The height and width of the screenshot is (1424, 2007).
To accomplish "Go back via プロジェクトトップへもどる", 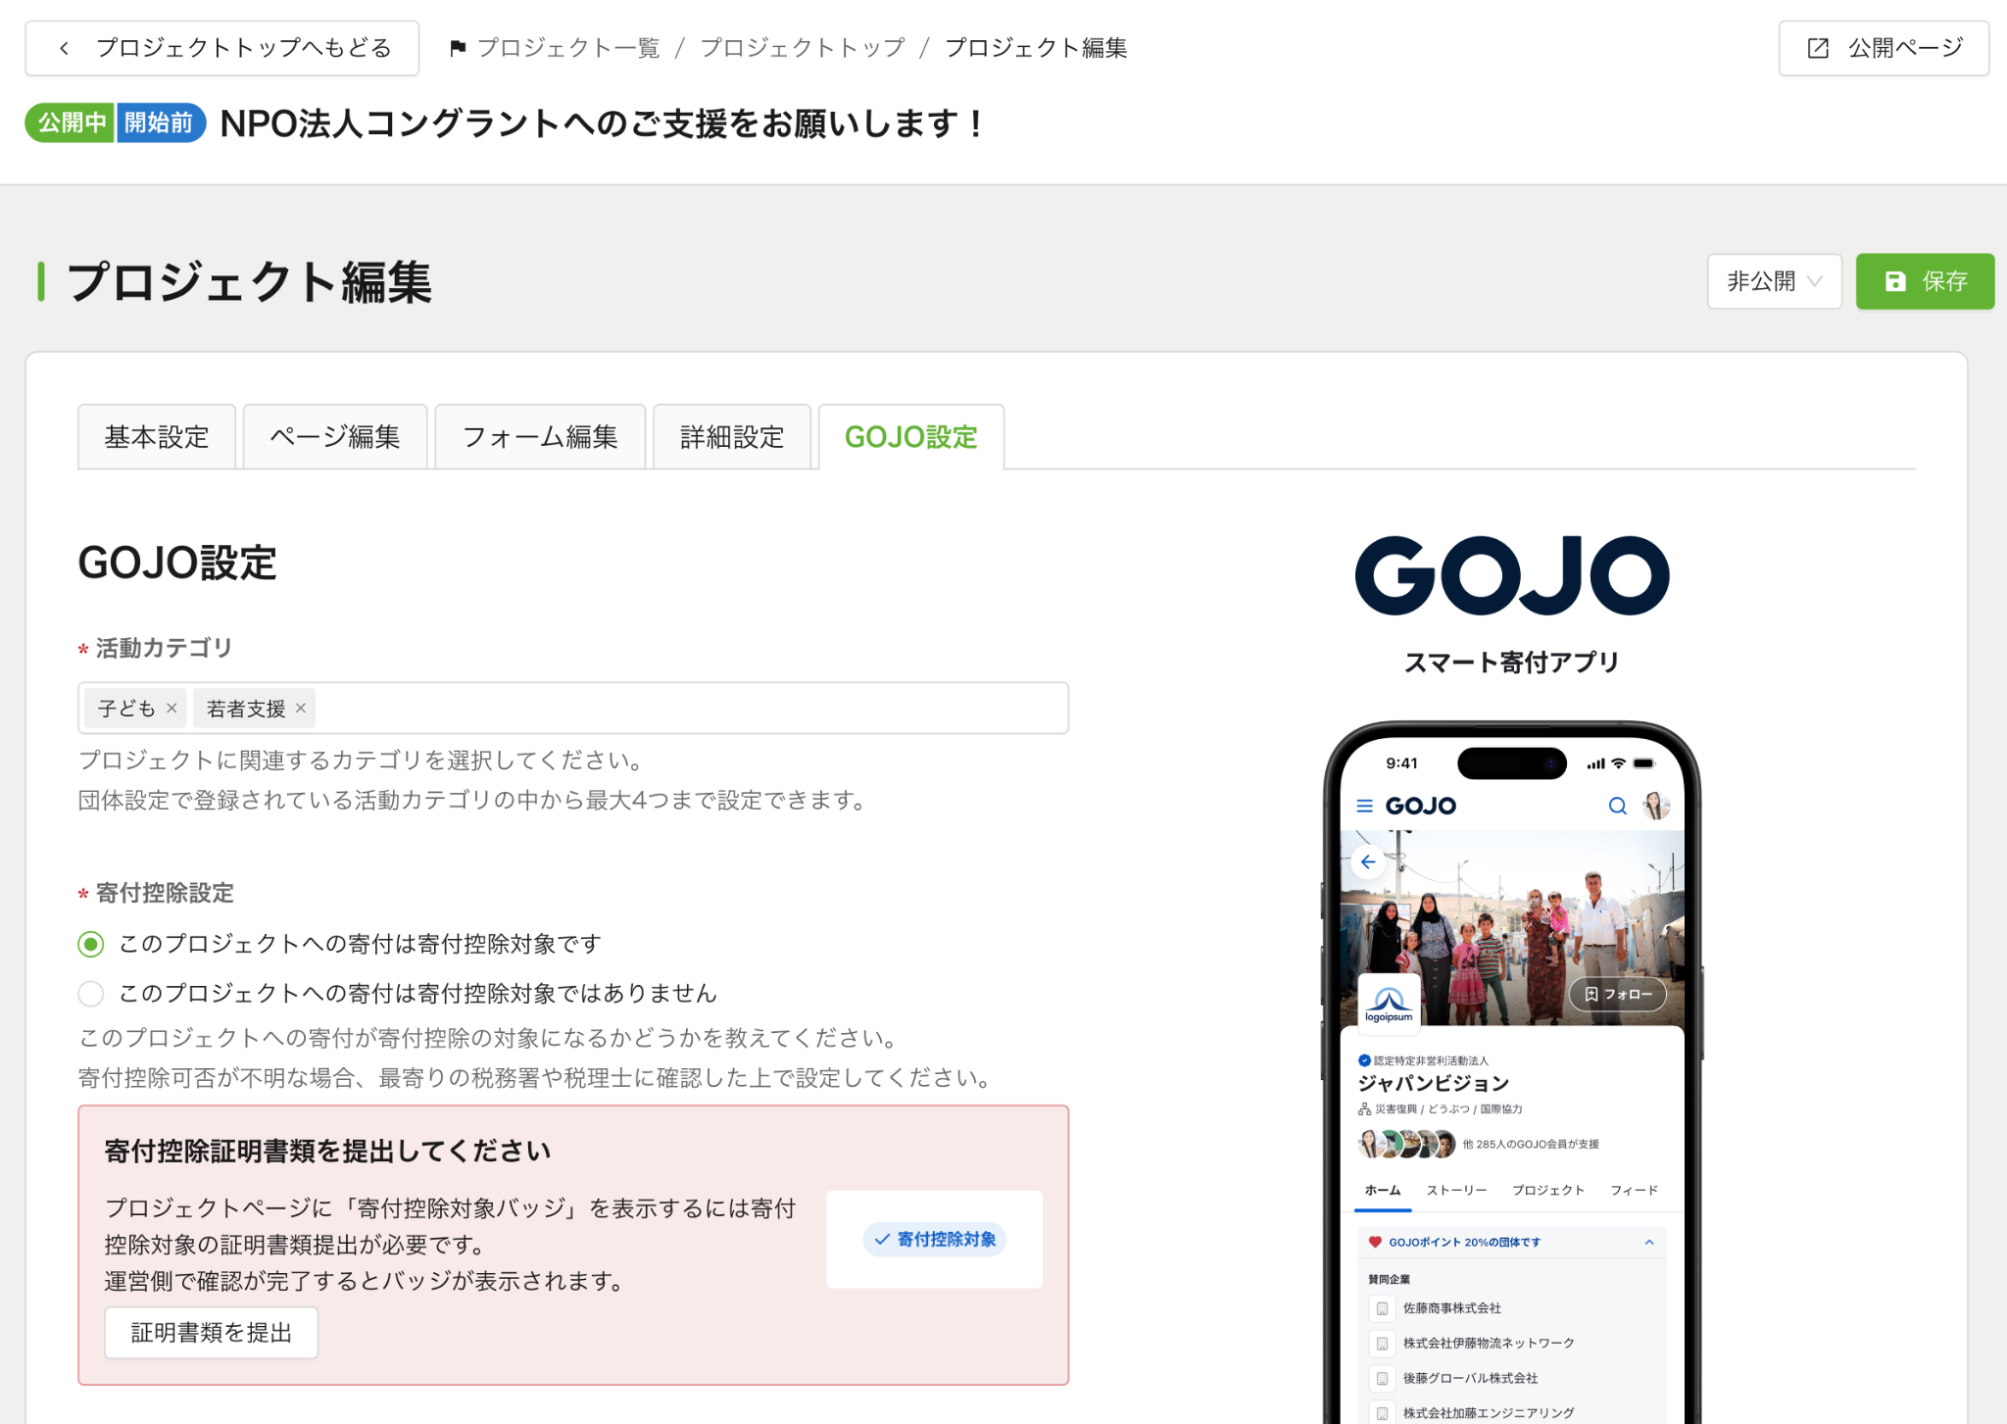I will [222, 48].
